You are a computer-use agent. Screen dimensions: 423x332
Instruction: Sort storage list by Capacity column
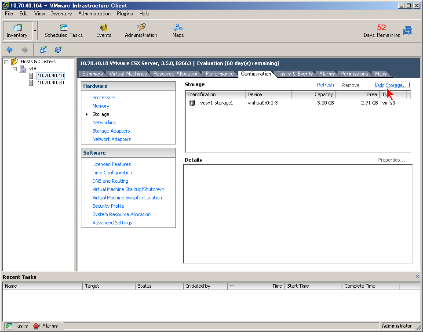[314, 94]
